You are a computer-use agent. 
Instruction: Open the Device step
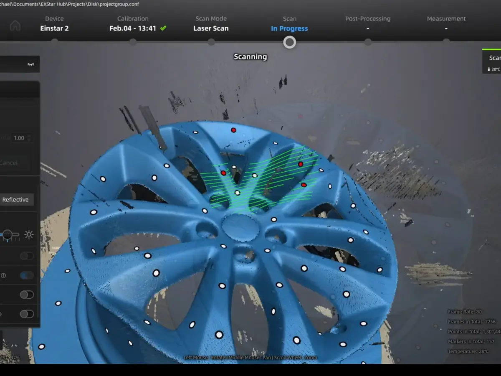pyautogui.click(x=54, y=24)
